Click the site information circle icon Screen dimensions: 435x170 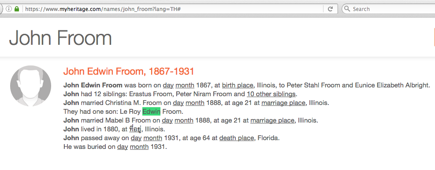coord(9,9)
